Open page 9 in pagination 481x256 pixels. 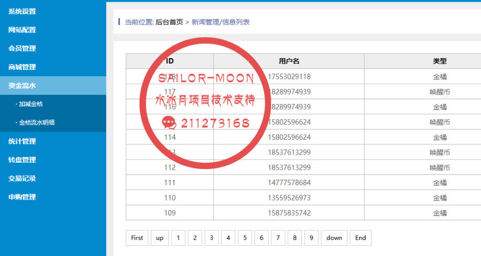[x=312, y=238]
